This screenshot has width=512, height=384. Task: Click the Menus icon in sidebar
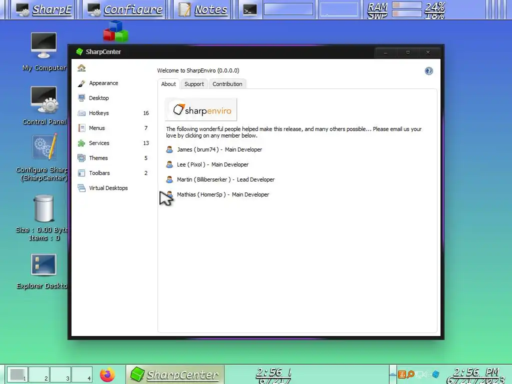[x=81, y=128]
